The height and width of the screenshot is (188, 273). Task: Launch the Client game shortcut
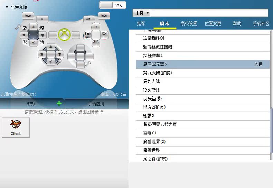point(16,128)
